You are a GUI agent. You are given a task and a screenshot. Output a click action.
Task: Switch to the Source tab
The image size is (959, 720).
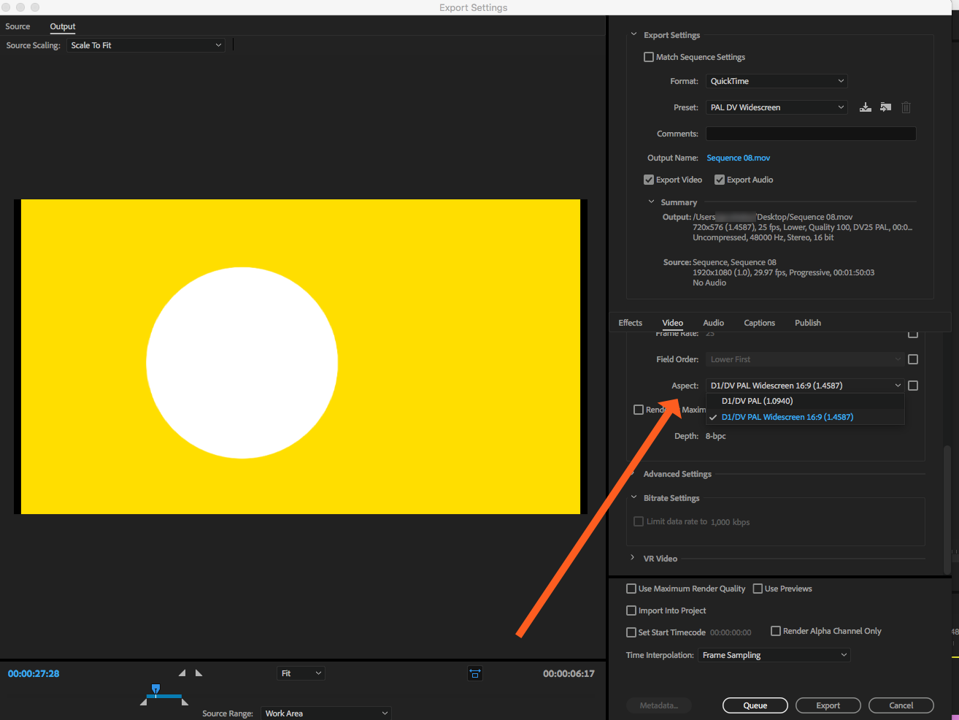point(18,26)
